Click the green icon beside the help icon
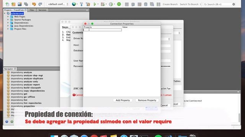 [x=12, y=122]
